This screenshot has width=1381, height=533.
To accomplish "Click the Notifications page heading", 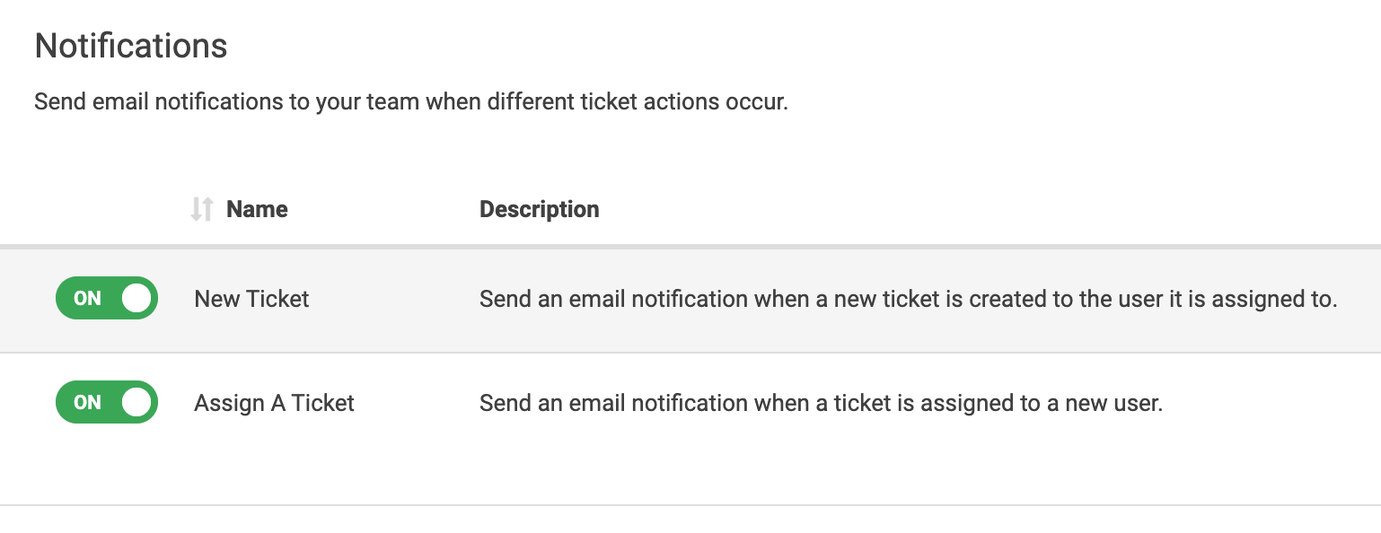I will (131, 46).
